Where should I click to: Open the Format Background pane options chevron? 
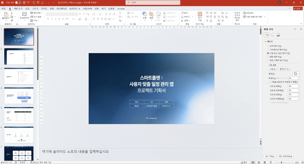295,29
